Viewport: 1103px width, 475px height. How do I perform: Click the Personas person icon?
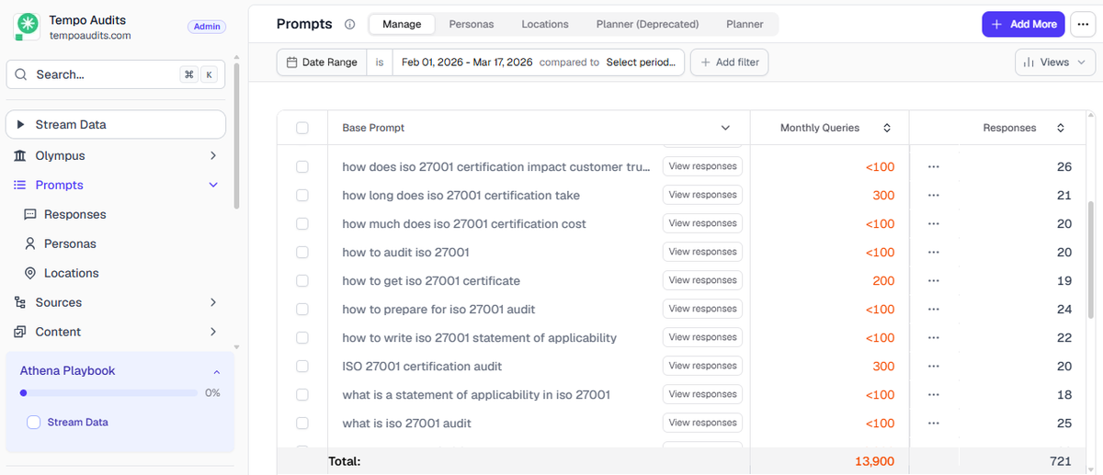click(x=30, y=244)
